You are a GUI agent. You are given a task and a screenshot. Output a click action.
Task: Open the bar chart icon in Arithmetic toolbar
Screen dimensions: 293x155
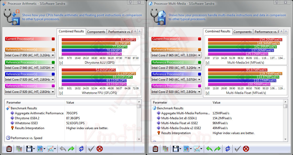click(40, 149)
